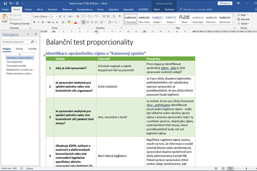This screenshot has width=257, height=171.
Task: Sort the selection alphabetically
Action: click(114, 16)
